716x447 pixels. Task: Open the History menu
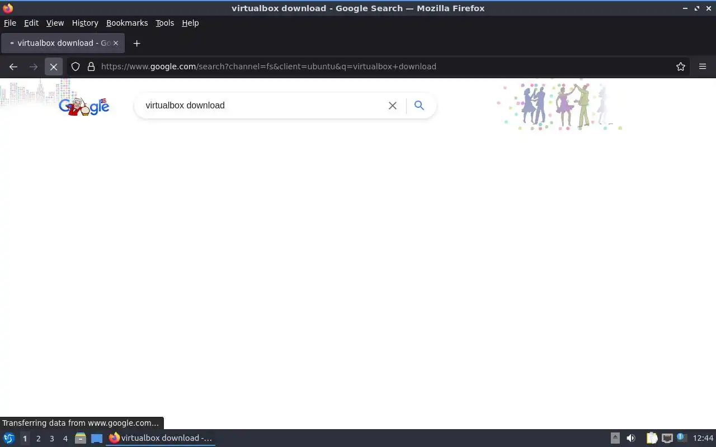coord(85,23)
